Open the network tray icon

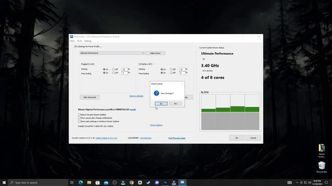click(x=306, y=182)
